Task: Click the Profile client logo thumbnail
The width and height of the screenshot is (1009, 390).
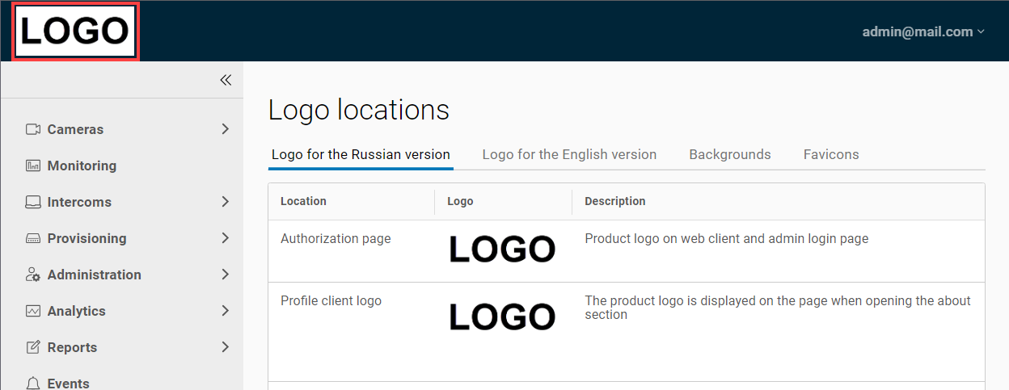Action: click(502, 317)
